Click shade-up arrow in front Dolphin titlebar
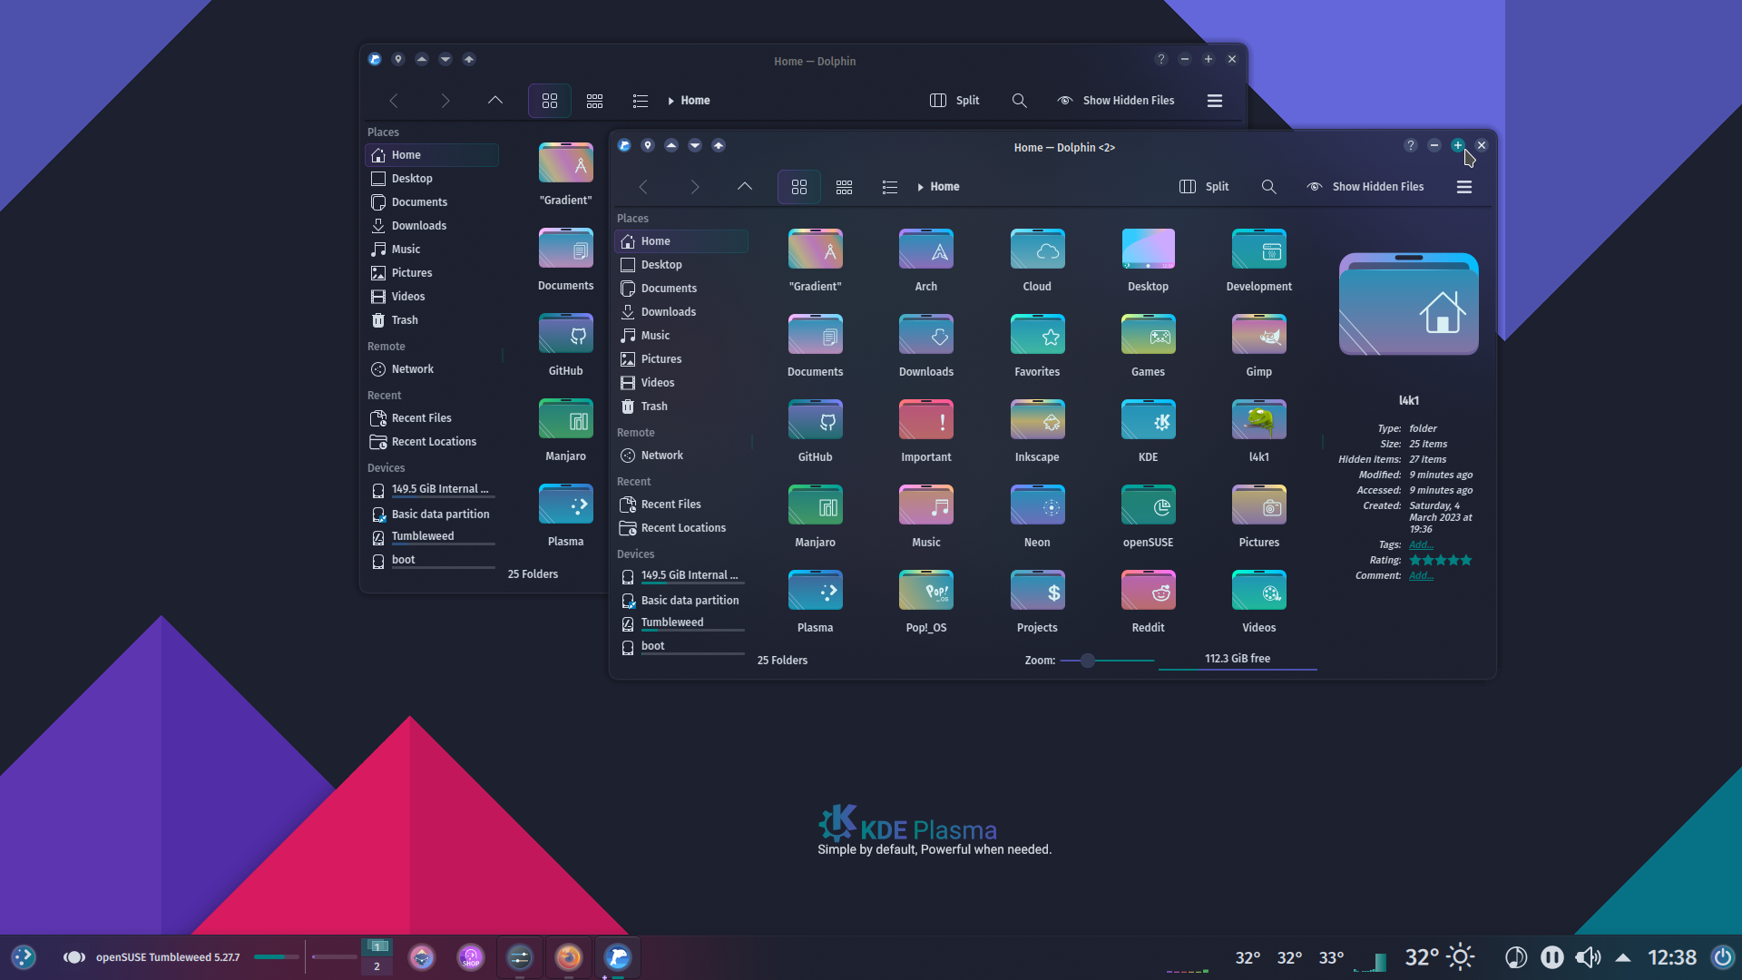Image resolution: width=1742 pixels, height=980 pixels. (x=670, y=145)
